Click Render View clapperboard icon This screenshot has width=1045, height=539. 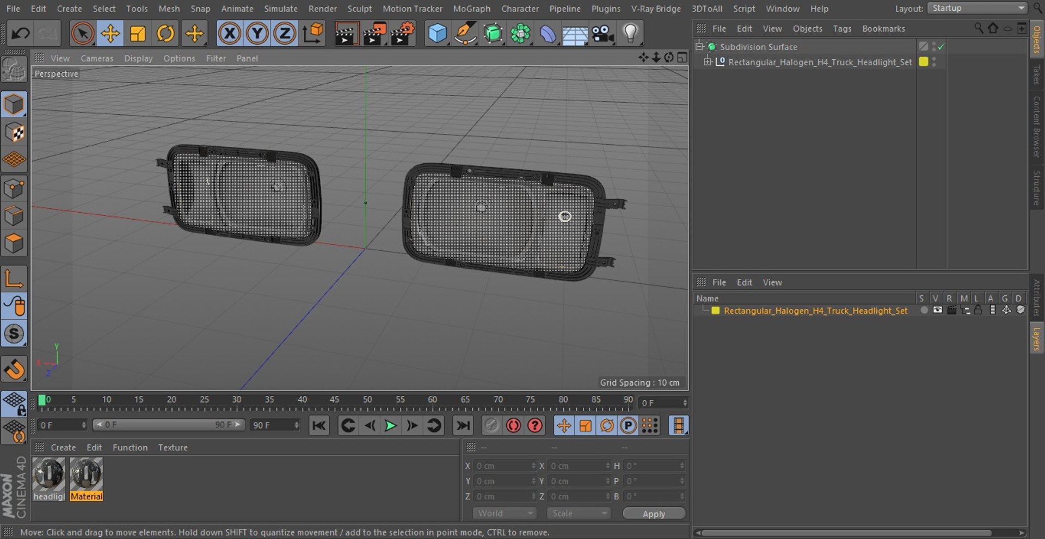click(346, 34)
